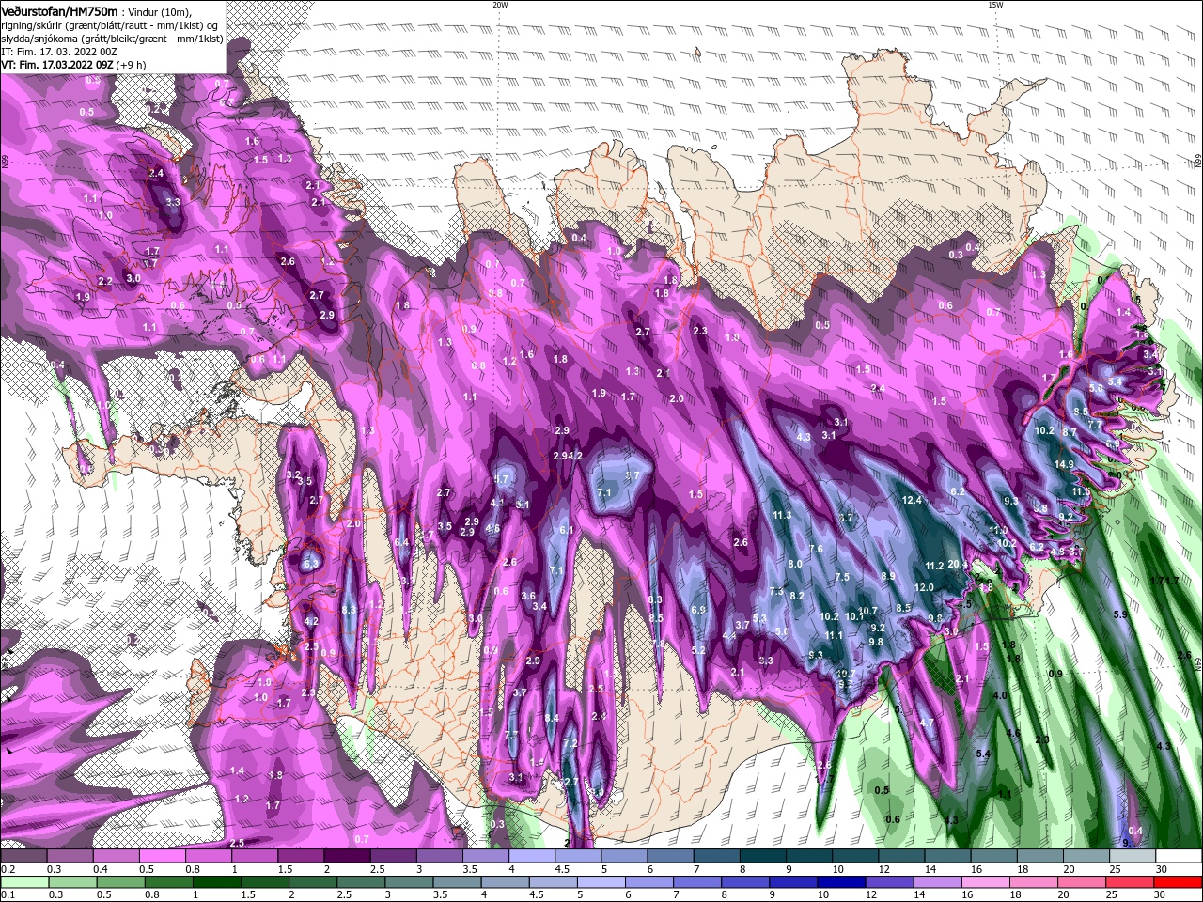Click the Veðurstofan/HM750m map title
The height and width of the screenshot is (902, 1203).
pyautogui.click(x=59, y=10)
